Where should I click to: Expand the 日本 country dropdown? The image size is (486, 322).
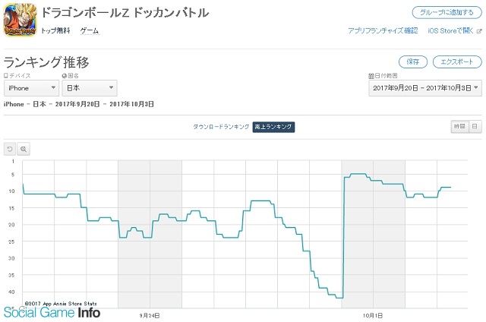(x=90, y=88)
